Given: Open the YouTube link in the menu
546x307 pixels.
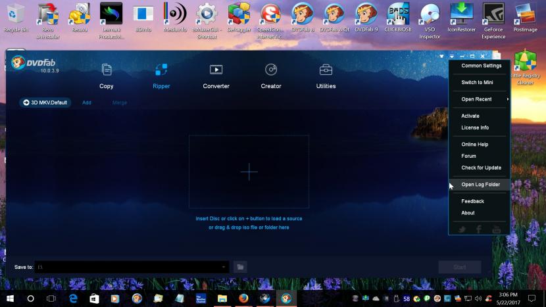Looking at the screenshot, I should point(497,229).
